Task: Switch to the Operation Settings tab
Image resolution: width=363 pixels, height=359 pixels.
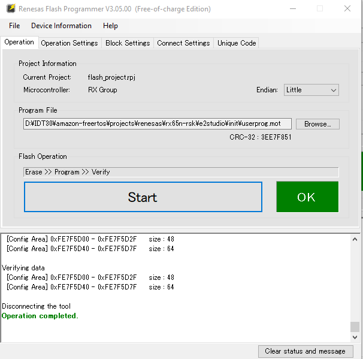Action: pyautogui.click(x=69, y=43)
